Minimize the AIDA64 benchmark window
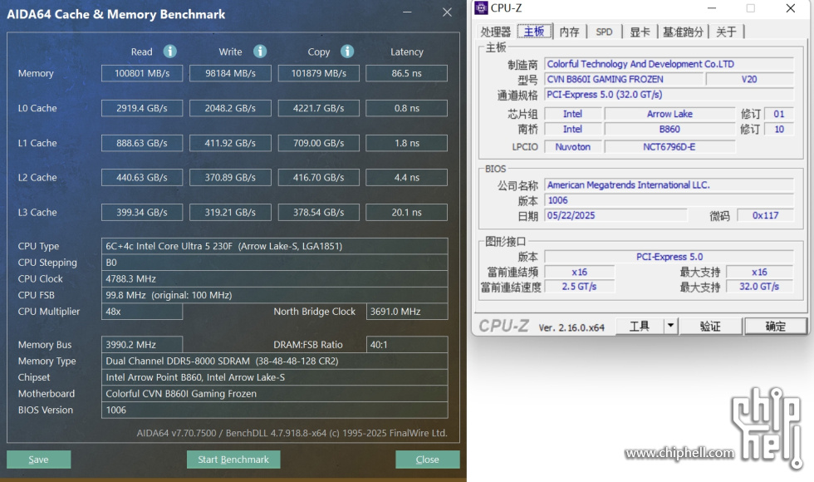814x482 pixels. [407, 12]
